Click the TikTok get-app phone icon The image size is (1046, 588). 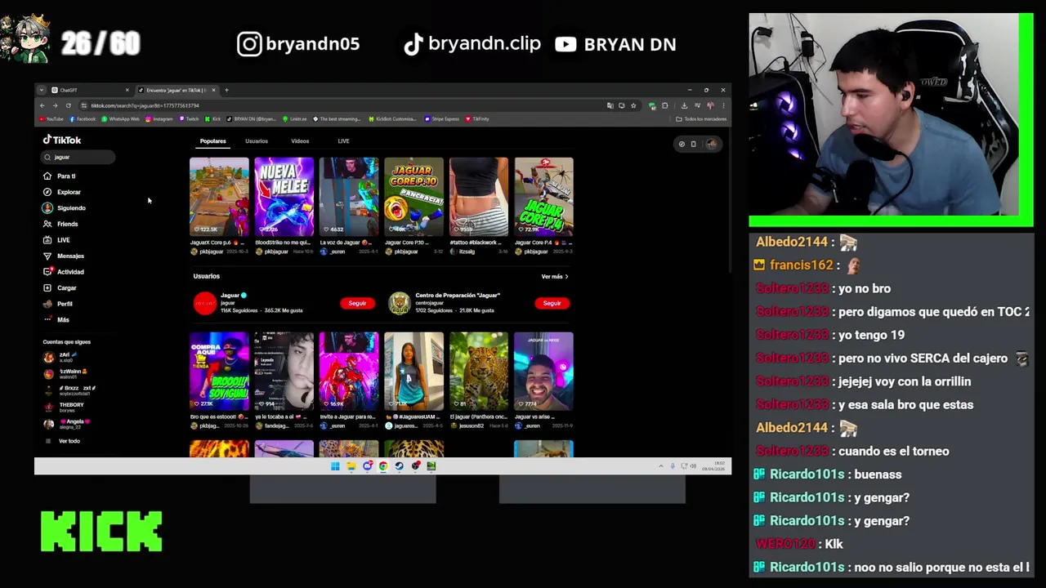(x=693, y=144)
